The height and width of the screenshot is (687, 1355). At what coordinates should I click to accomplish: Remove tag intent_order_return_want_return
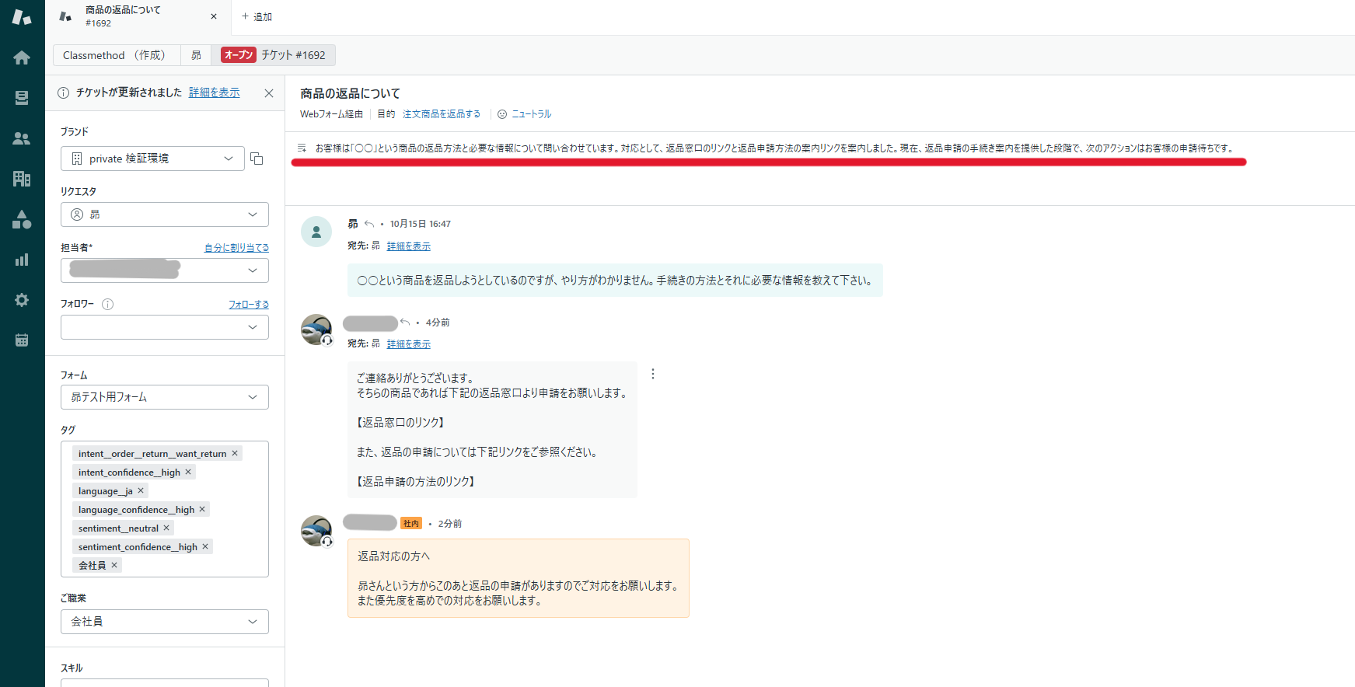point(235,453)
